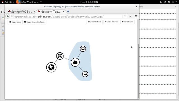Click the accessibility indicator in top bar
Viewport: 179px width, 101px height.
tap(165, 2)
